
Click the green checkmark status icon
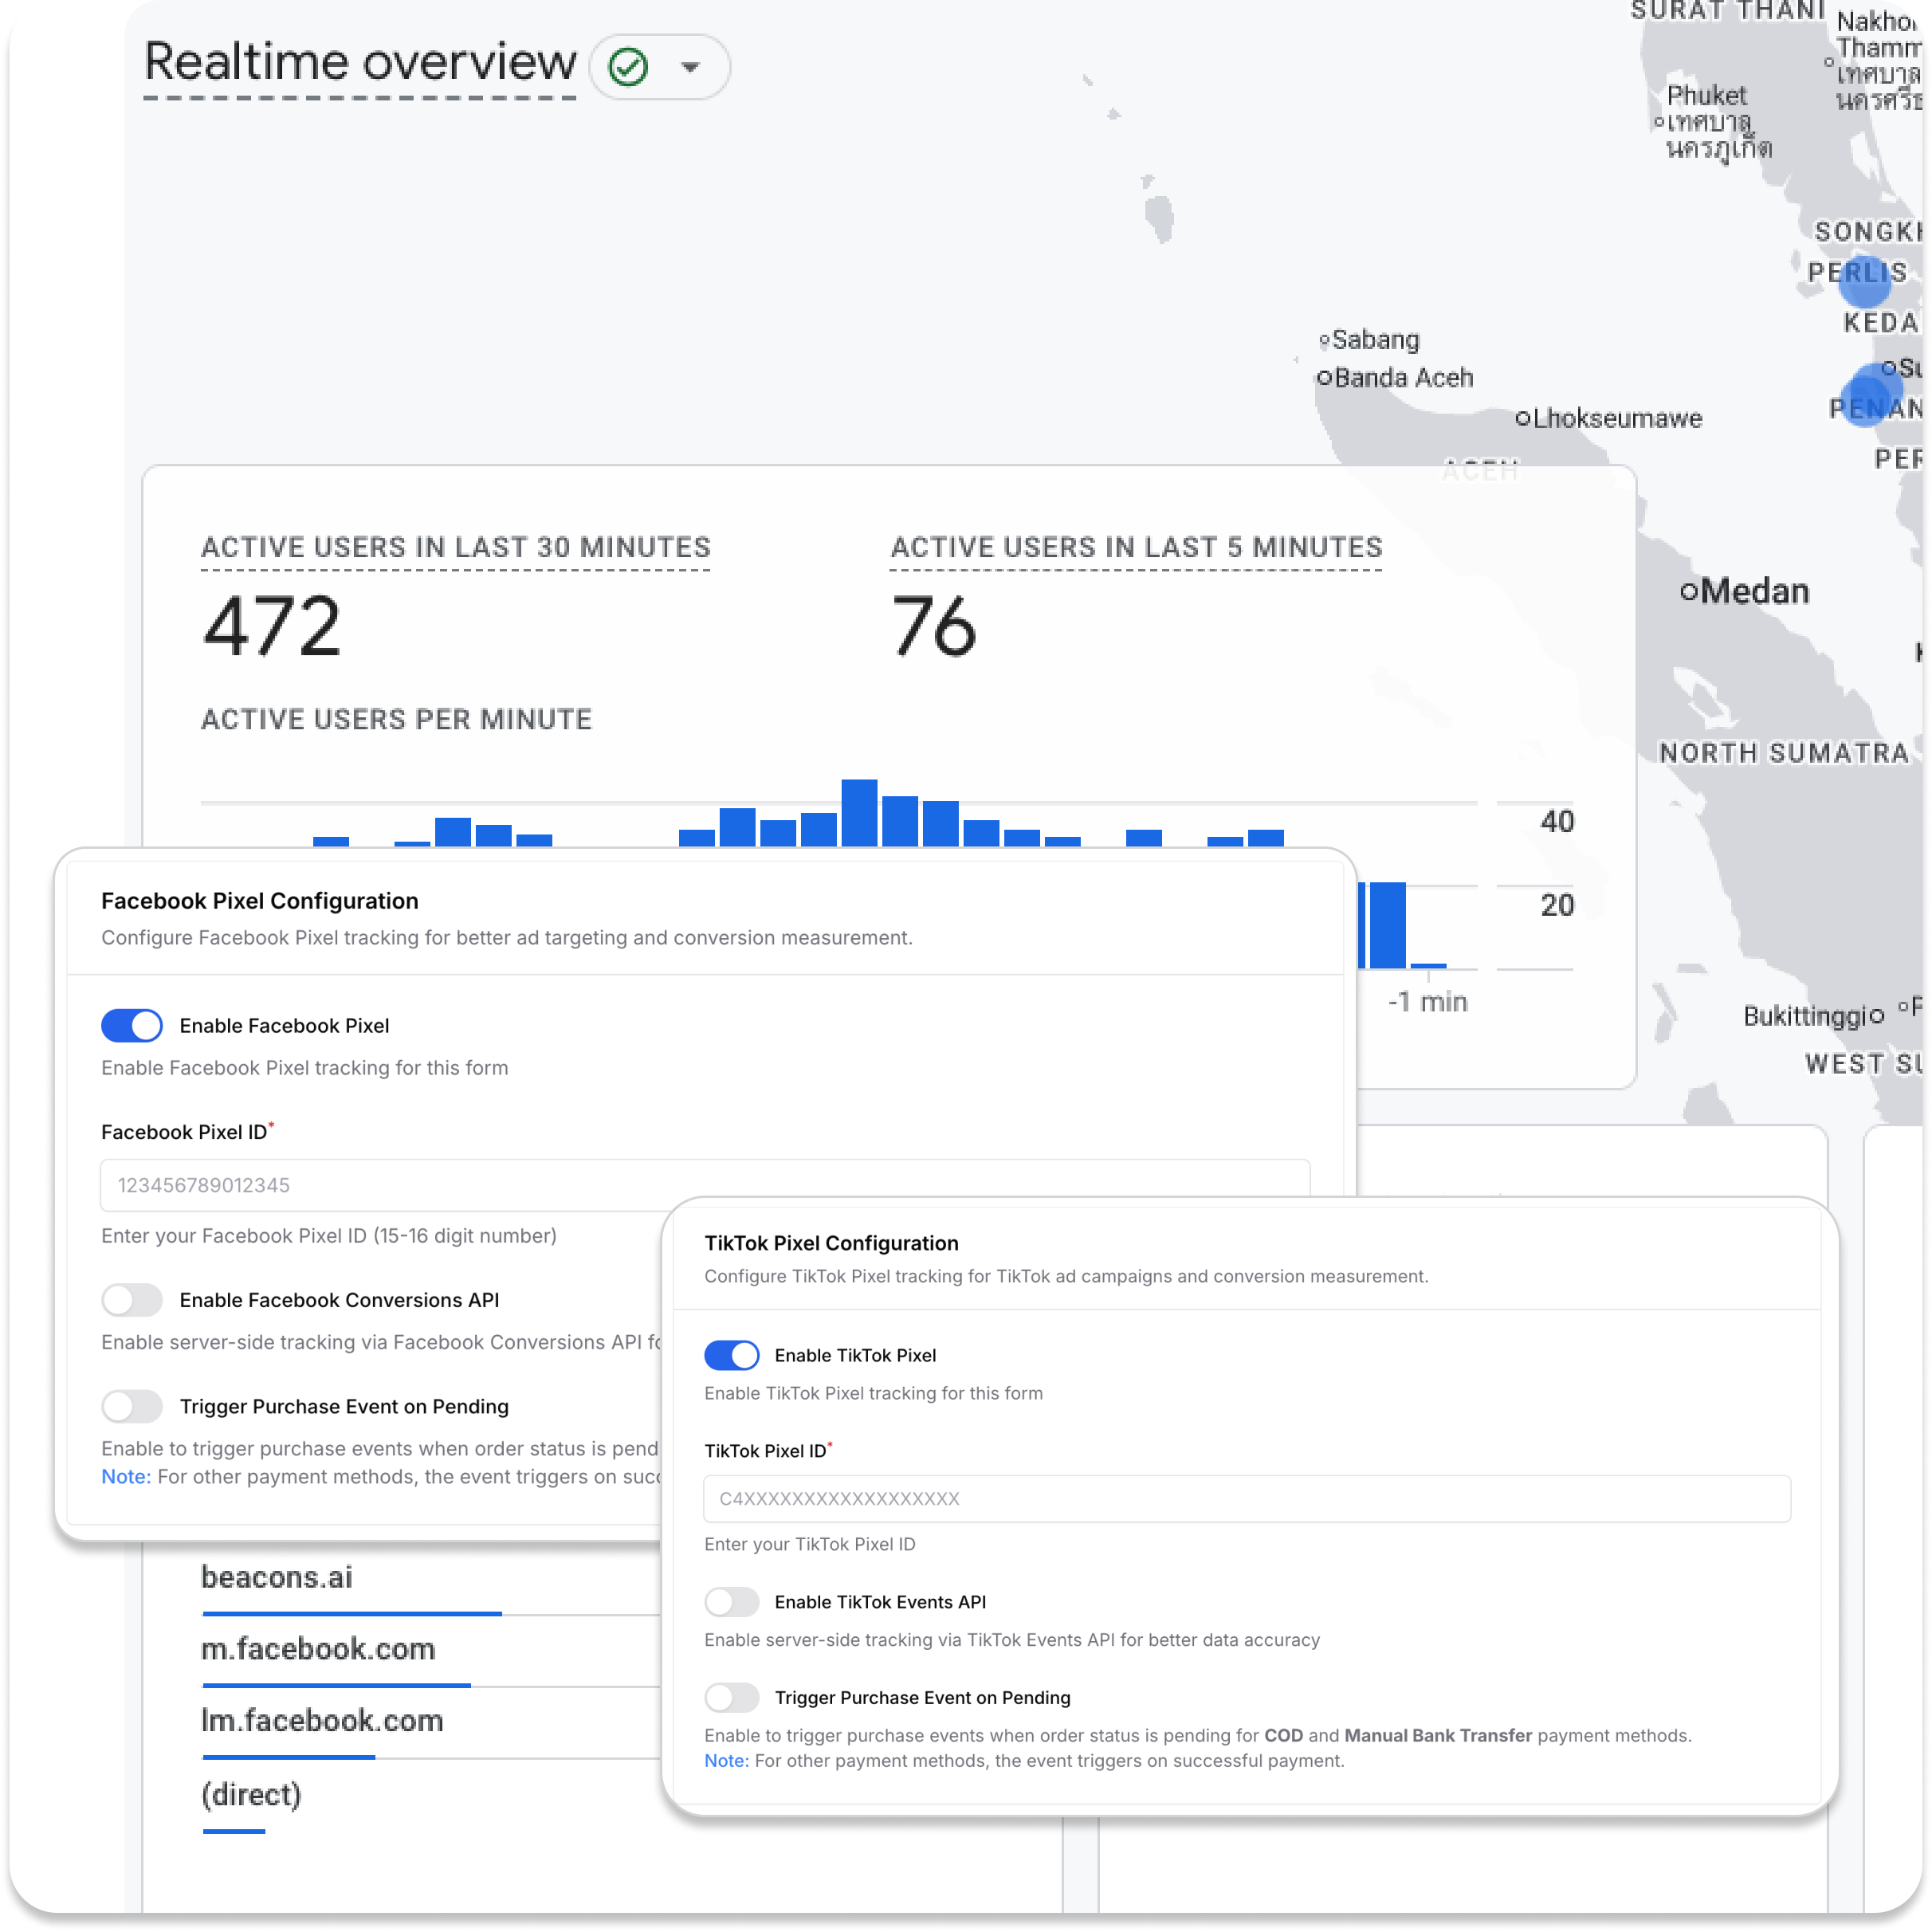coord(629,67)
